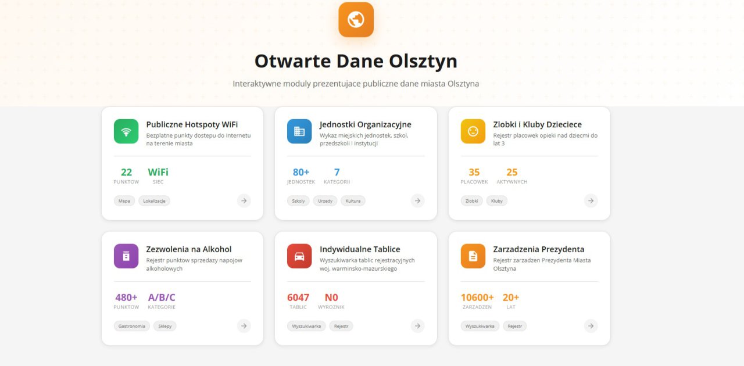Open the Zarzadzenia Prezydenta card title

[x=538, y=249]
